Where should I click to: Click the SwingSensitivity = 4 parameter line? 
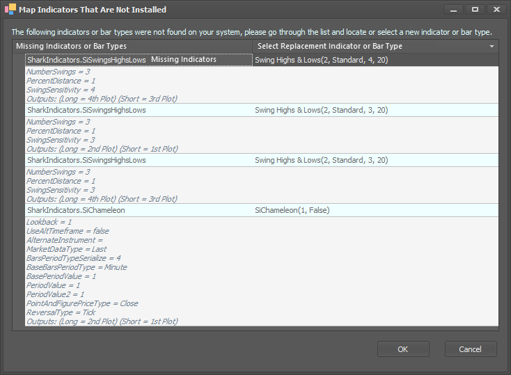61,90
